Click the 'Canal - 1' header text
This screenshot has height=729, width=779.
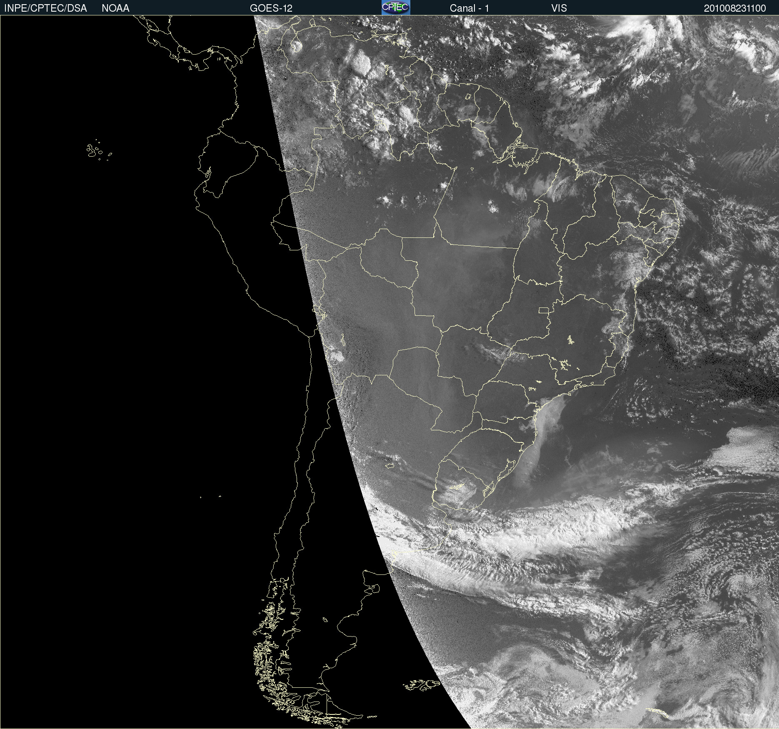[x=469, y=8]
